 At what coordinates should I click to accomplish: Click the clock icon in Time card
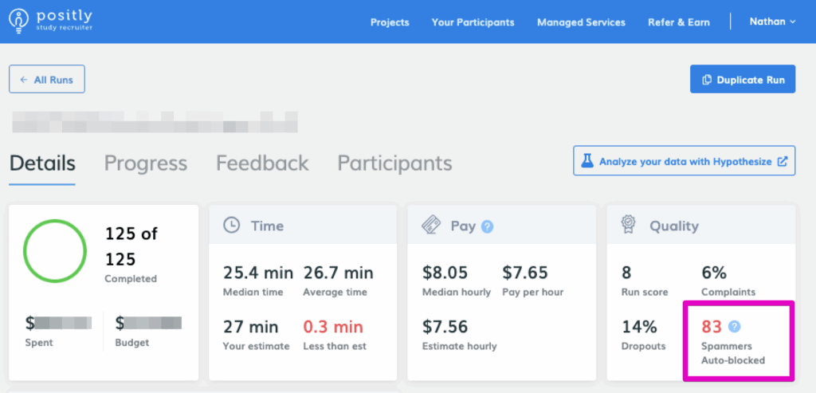(231, 226)
